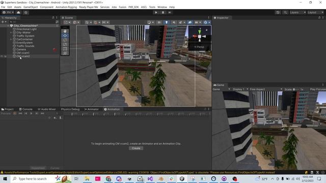The width and height of the screenshot is (326, 183).
Task: Open the Gizmos dropdown arrow
Action: [x=209, y=22]
